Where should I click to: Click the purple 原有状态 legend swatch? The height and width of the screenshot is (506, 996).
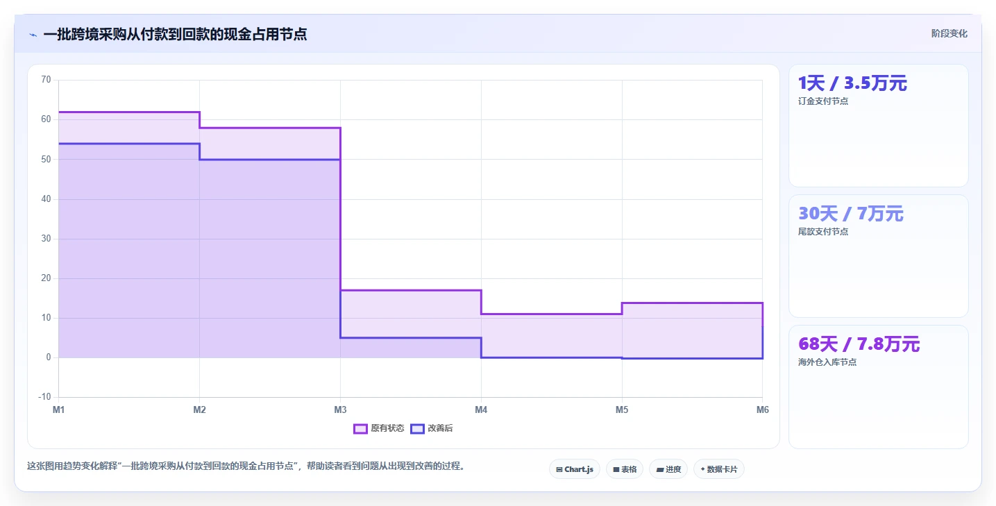pyautogui.click(x=360, y=428)
